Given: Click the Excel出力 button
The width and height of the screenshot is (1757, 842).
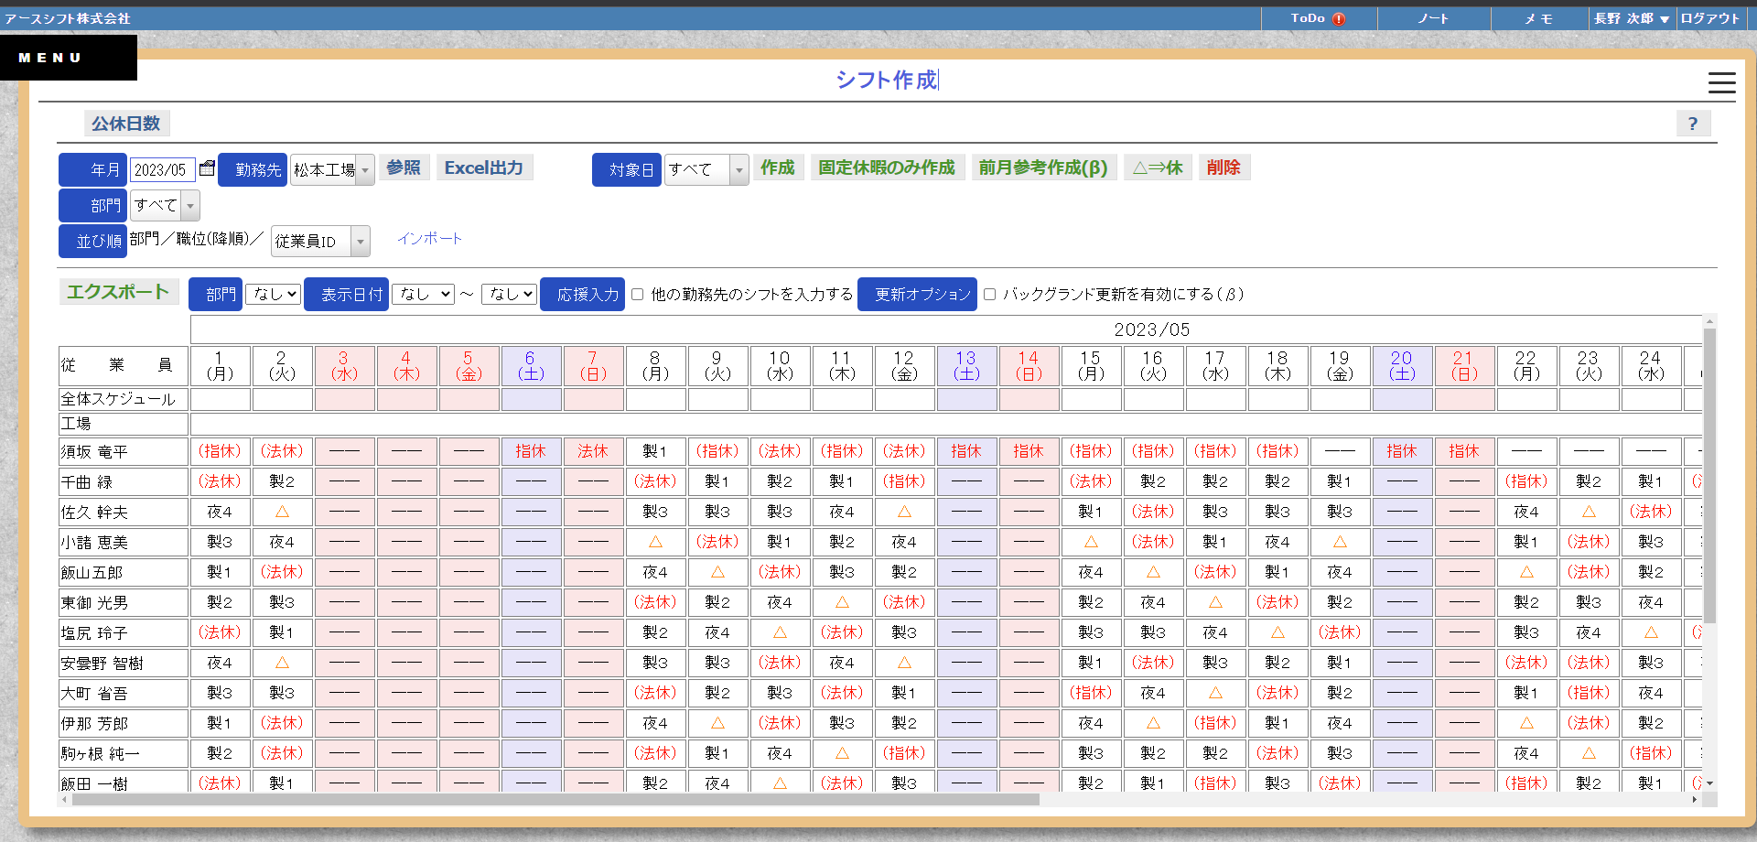Looking at the screenshot, I should pyautogui.click(x=483, y=167).
